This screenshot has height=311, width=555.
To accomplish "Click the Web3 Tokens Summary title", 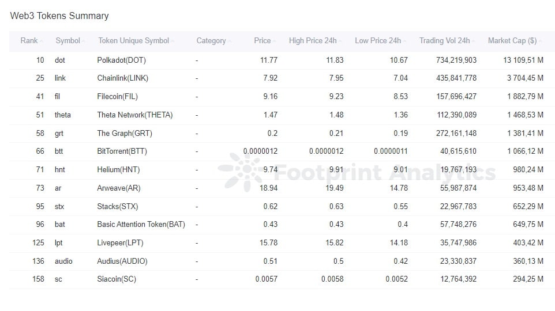I will tap(59, 16).
